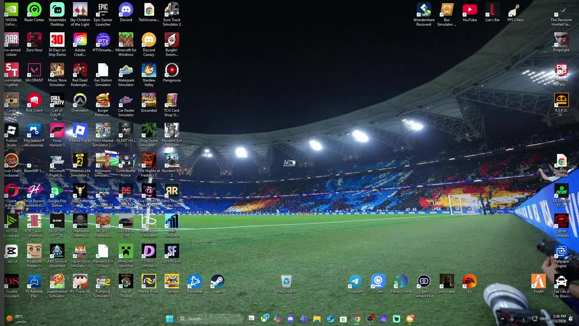The image size is (579, 326).
Task: Open Outlook from the taskbar
Action: pyautogui.click(x=330, y=319)
